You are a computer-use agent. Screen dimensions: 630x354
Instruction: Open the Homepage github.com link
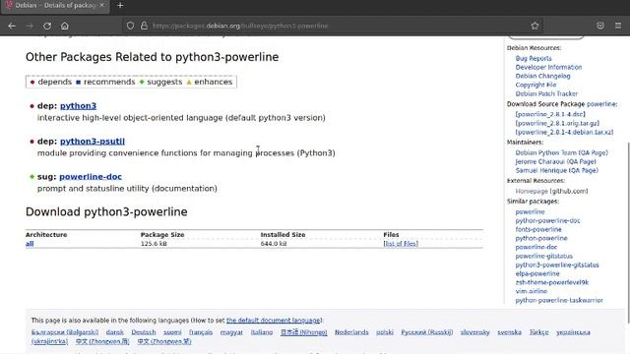(x=532, y=192)
